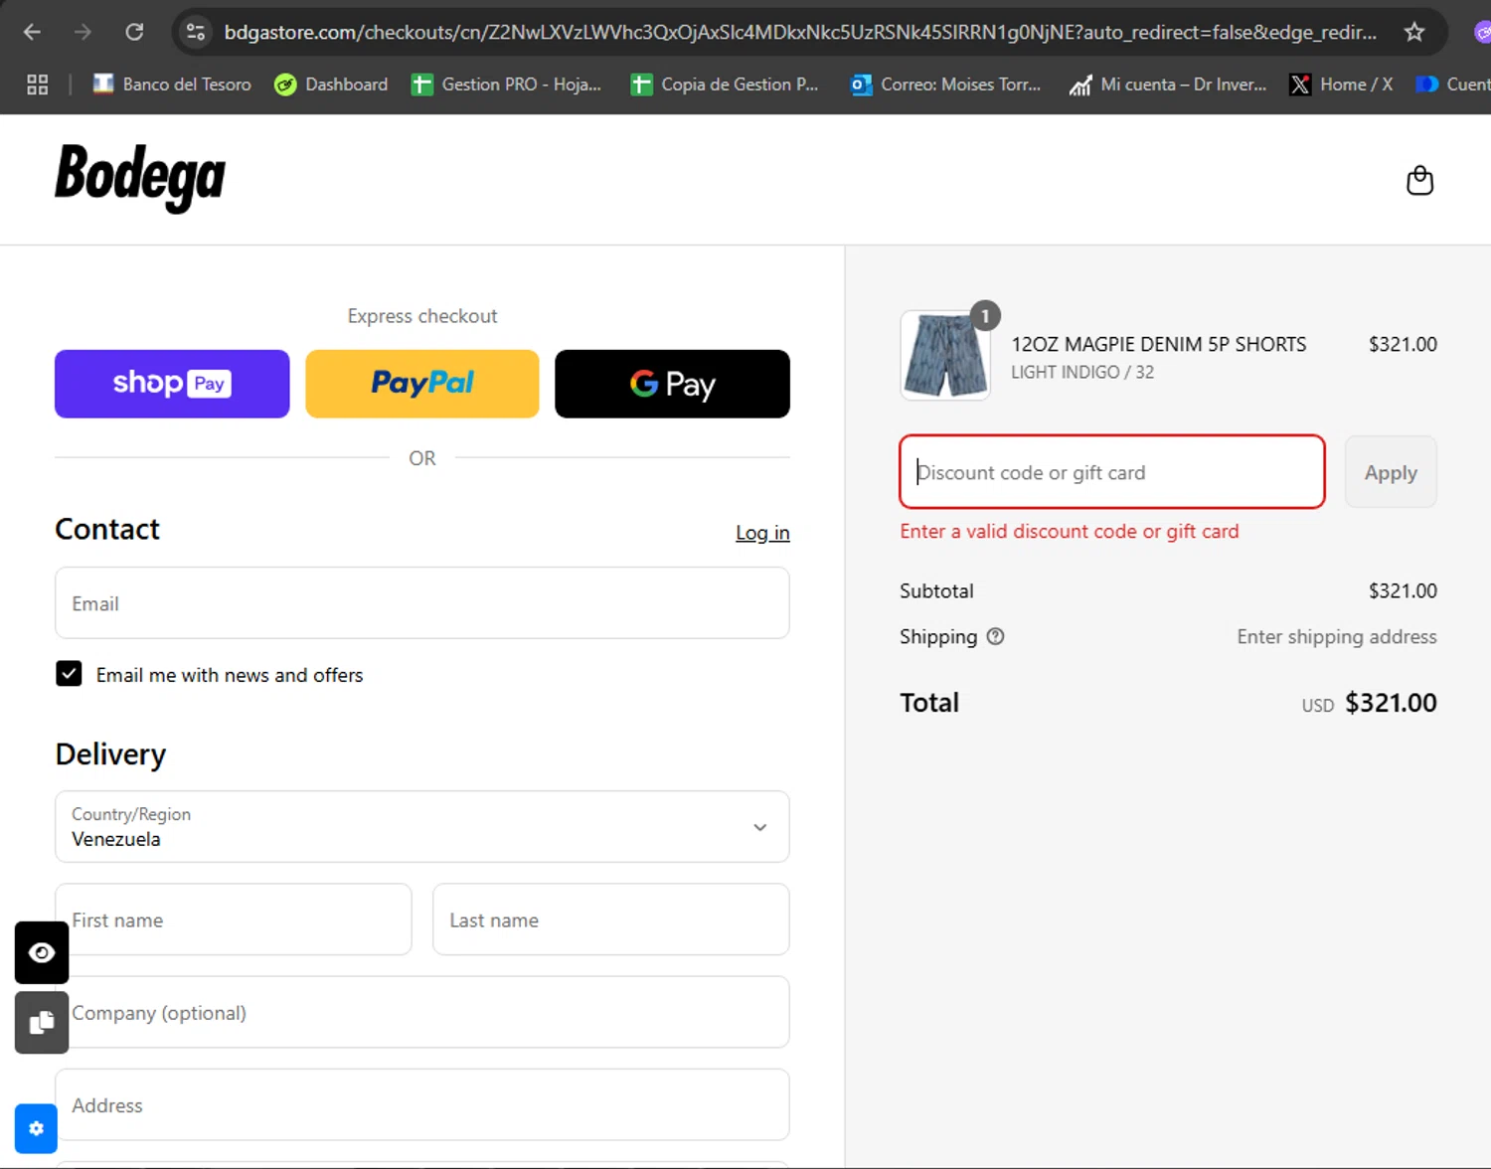Image resolution: width=1491 pixels, height=1169 pixels.
Task: Click the Address input field
Action: pyautogui.click(x=422, y=1104)
